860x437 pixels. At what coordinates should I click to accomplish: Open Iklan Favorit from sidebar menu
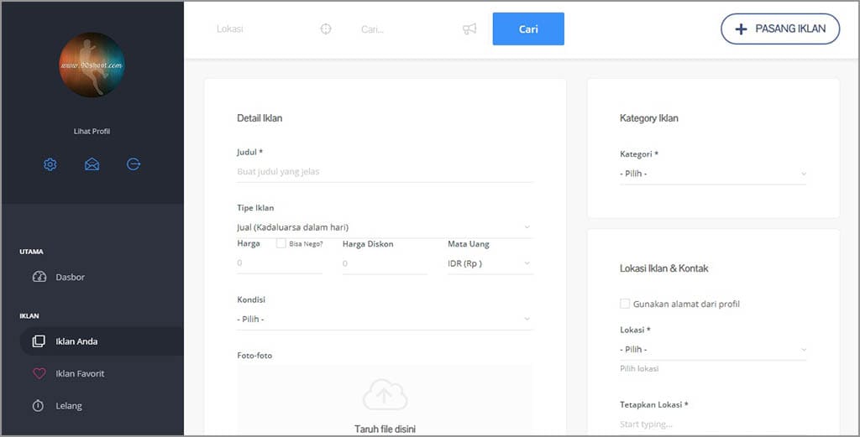(80, 373)
